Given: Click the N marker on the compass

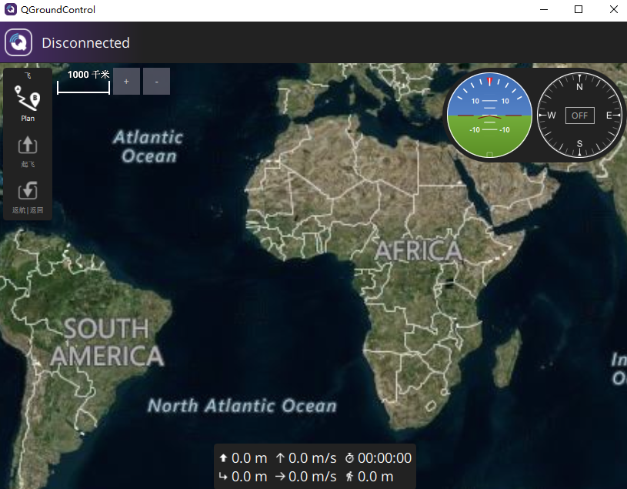Looking at the screenshot, I should point(579,87).
